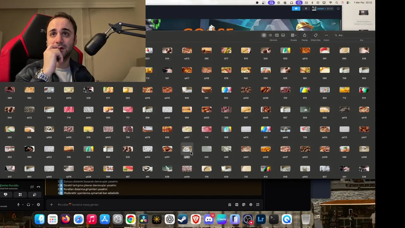Open Finder from the Dock

[x=40, y=219]
